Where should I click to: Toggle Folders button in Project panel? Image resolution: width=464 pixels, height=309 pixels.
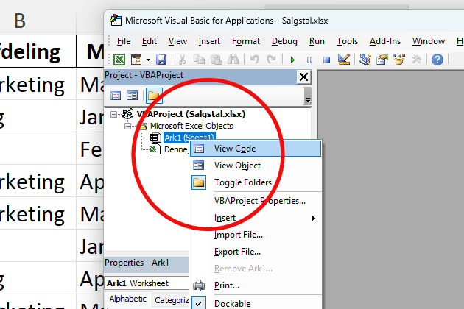pyautogui.click(x=154, y=96)
